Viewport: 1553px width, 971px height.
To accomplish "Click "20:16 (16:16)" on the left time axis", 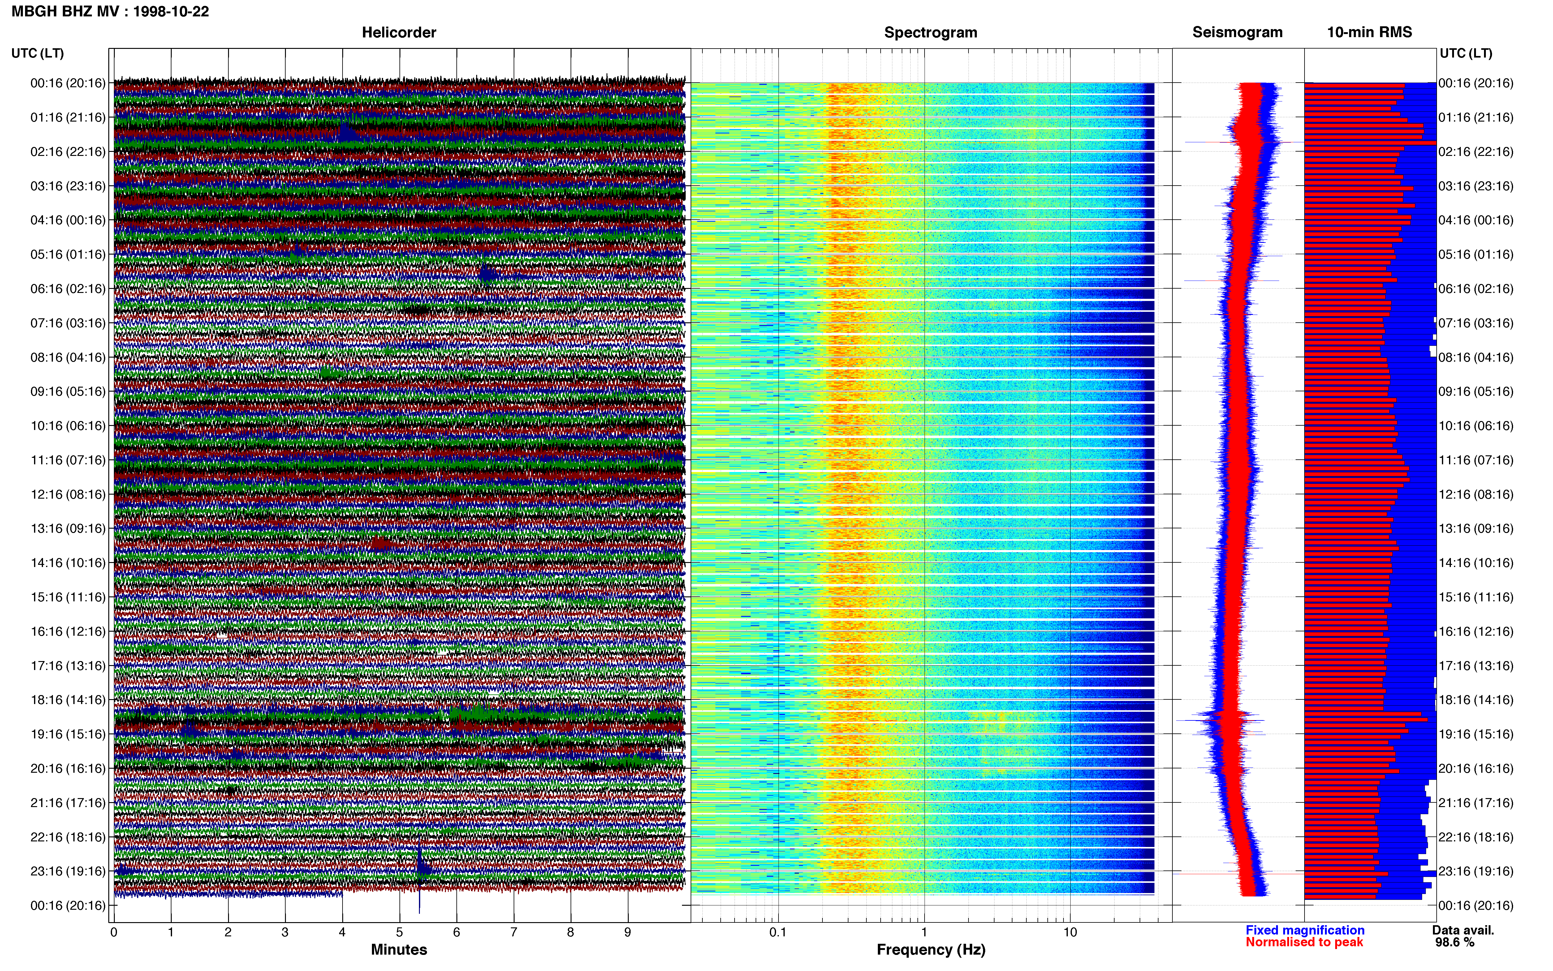I will tap(68, 768).
